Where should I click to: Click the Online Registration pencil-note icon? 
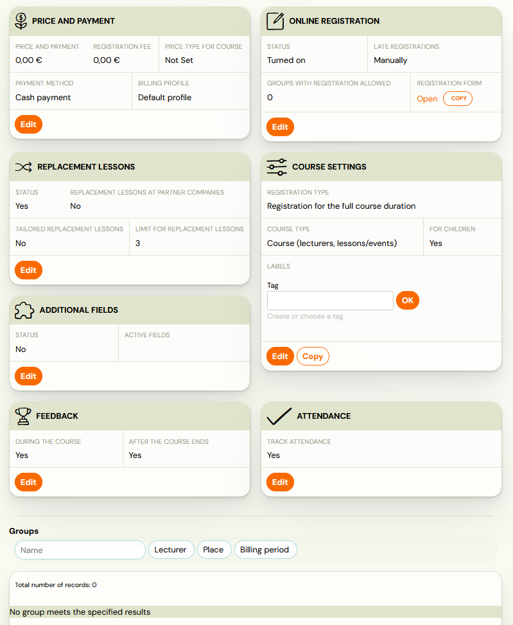(275, 21)
